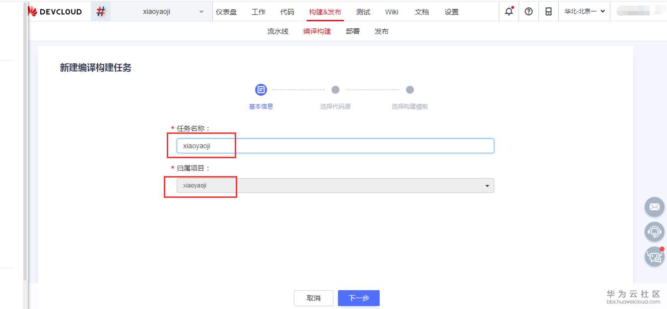Open the customer service headset icon

[x=654, y=232]
